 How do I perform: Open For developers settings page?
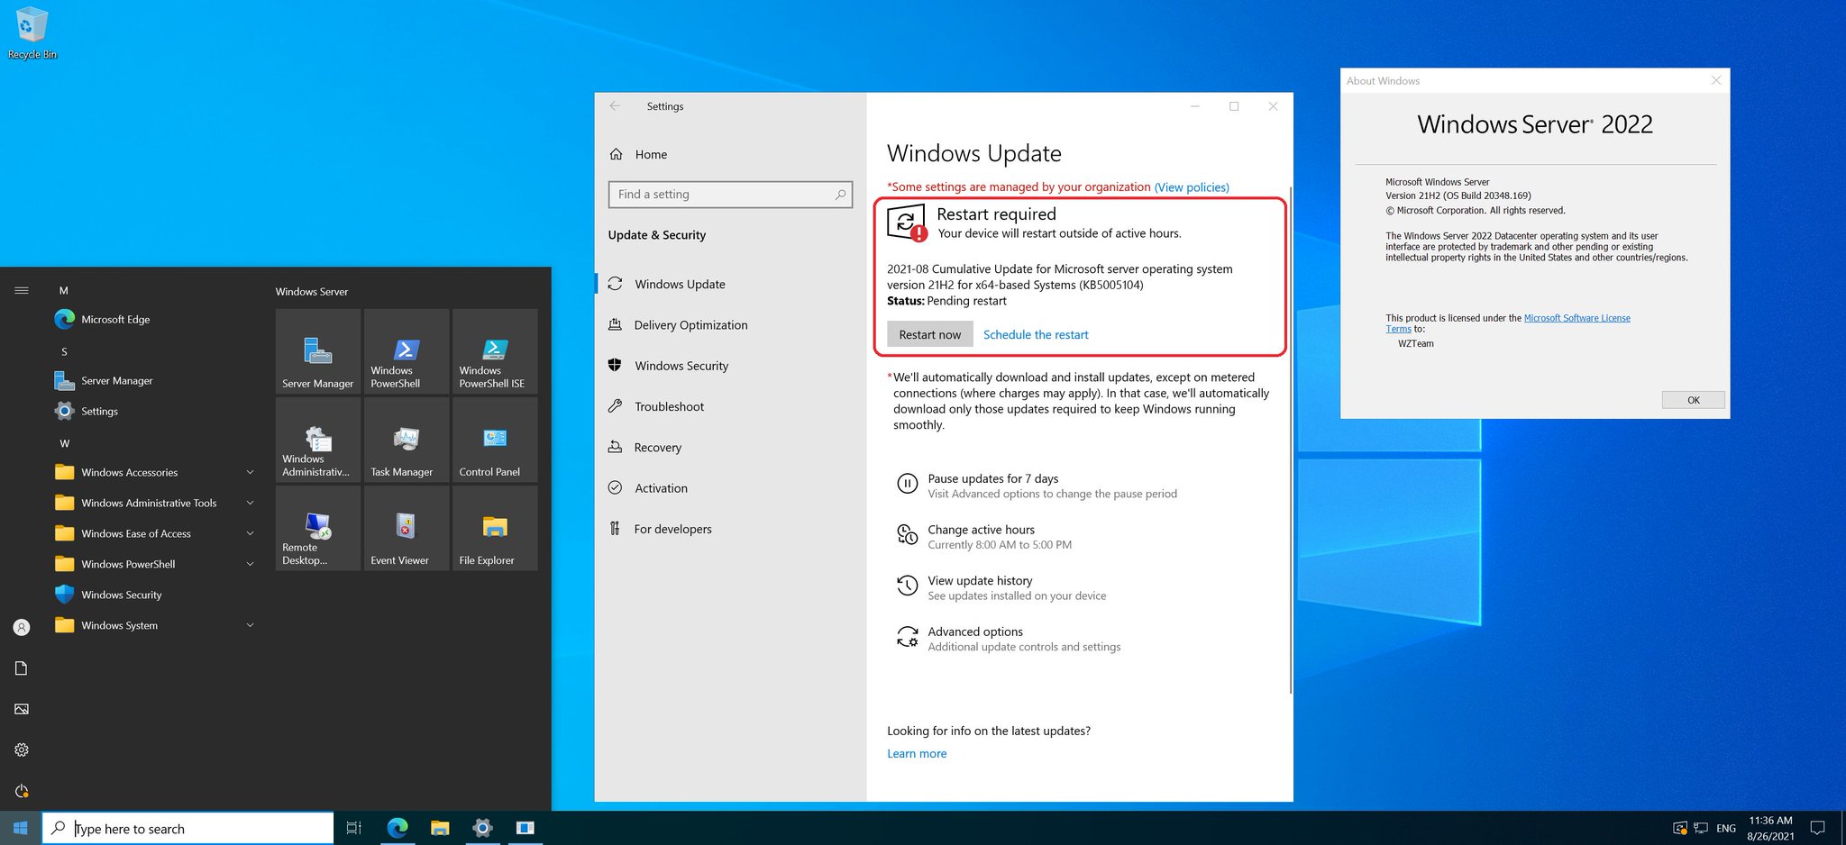coord(672,528)
